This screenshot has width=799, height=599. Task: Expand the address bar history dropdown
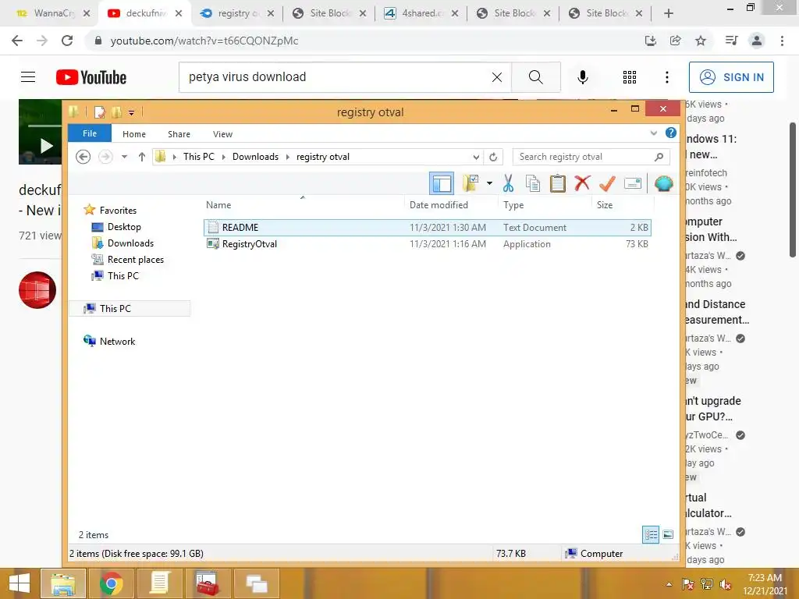pyautogui.click(x=476, y=157)
